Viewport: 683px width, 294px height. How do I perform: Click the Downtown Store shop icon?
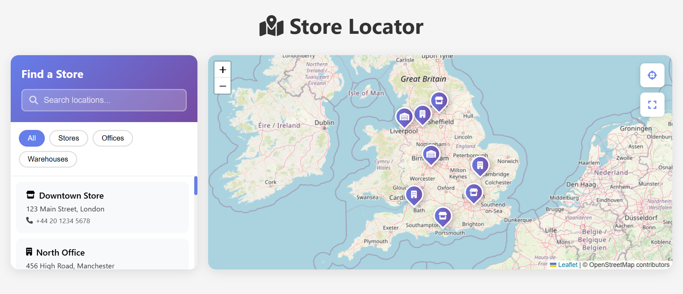pyautogui.click(x=31, y=195)
